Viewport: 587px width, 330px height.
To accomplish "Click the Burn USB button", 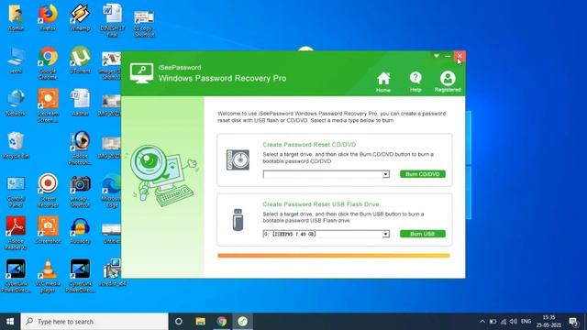I will tap(422, 234).
